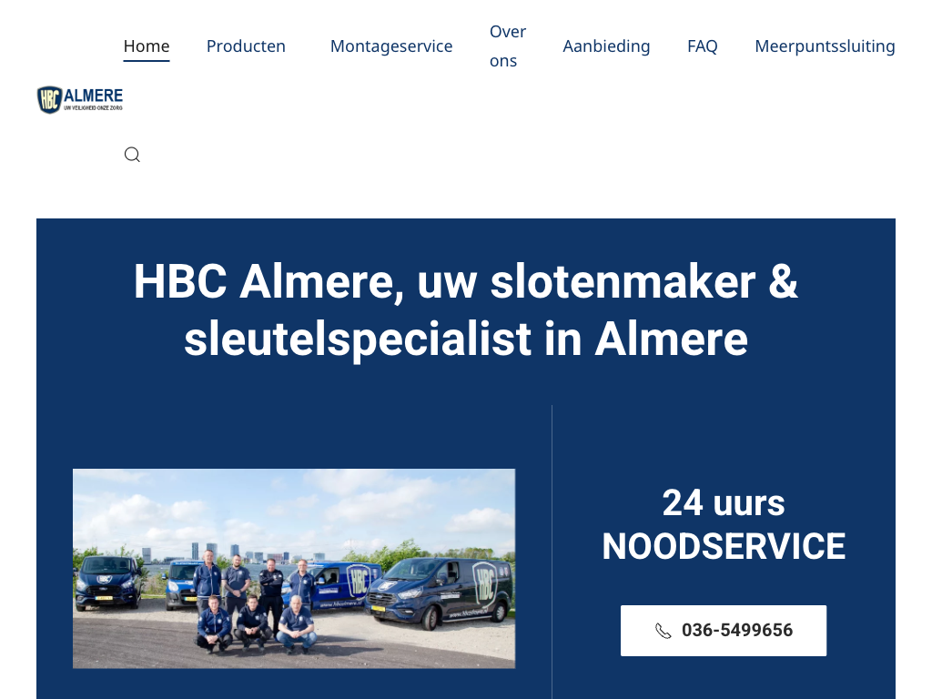Click the HBC shield emblem in the logo
This screenshot has width=932, height=699.
49,99
